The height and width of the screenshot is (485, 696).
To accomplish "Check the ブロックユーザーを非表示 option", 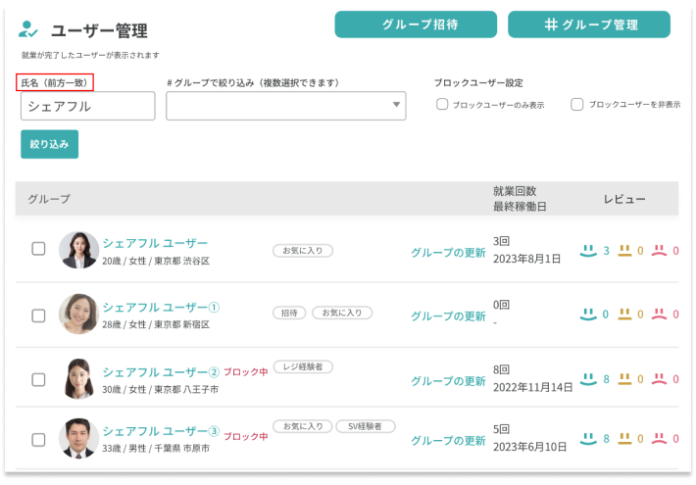I will [577, 105].
